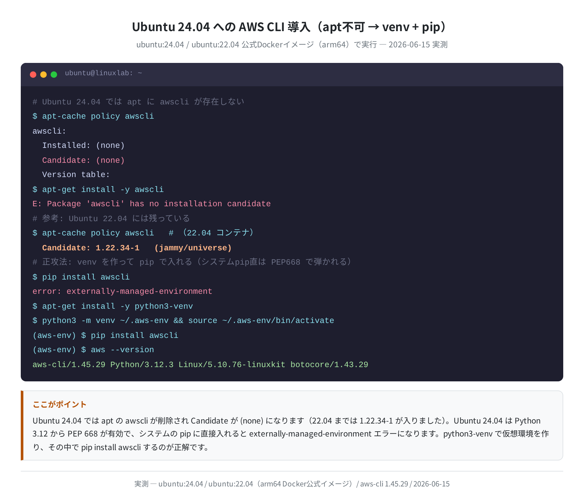Click the red close dot of terminal

coord(33,75)
